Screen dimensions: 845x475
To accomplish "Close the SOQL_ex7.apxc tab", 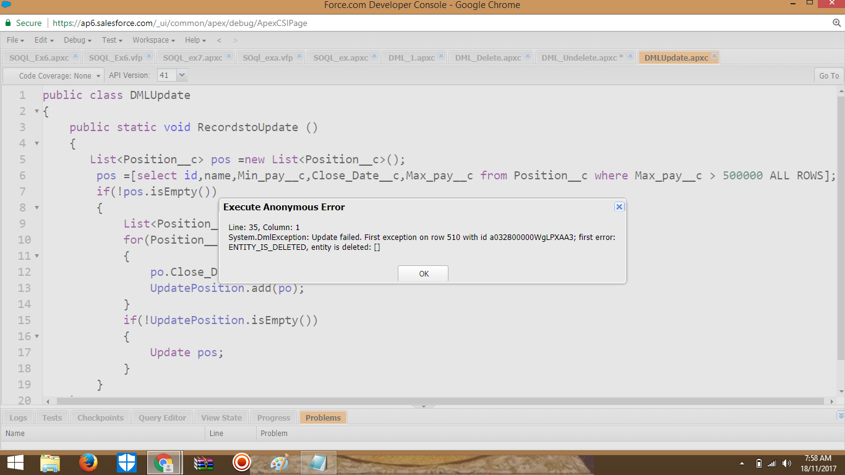I will pyautogui.click(x=229, y=56).
